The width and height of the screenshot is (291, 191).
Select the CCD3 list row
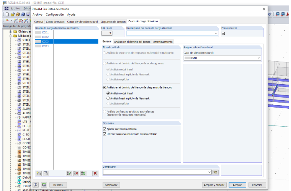[67, 41]
